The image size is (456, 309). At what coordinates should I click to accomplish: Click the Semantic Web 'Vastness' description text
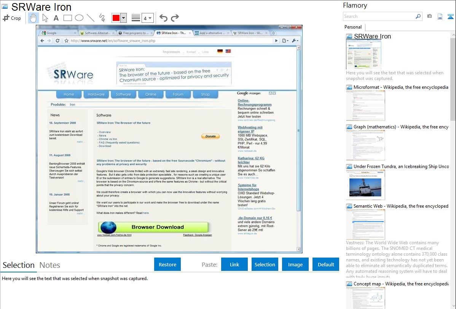tap(397, 259)
